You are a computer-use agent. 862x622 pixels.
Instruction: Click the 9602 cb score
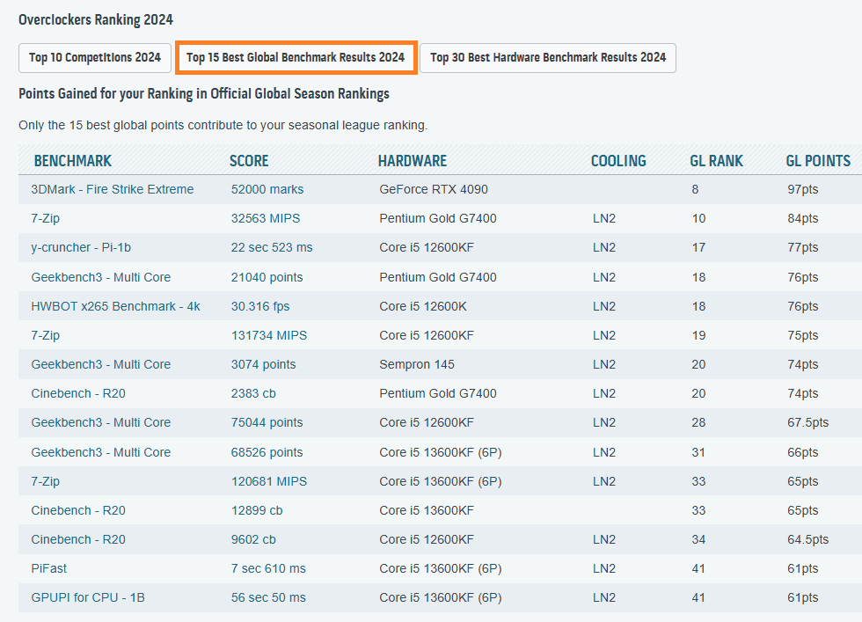253,540
